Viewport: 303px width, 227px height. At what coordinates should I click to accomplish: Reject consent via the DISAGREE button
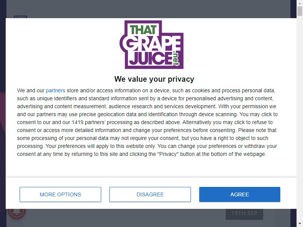tap(150, 194)
